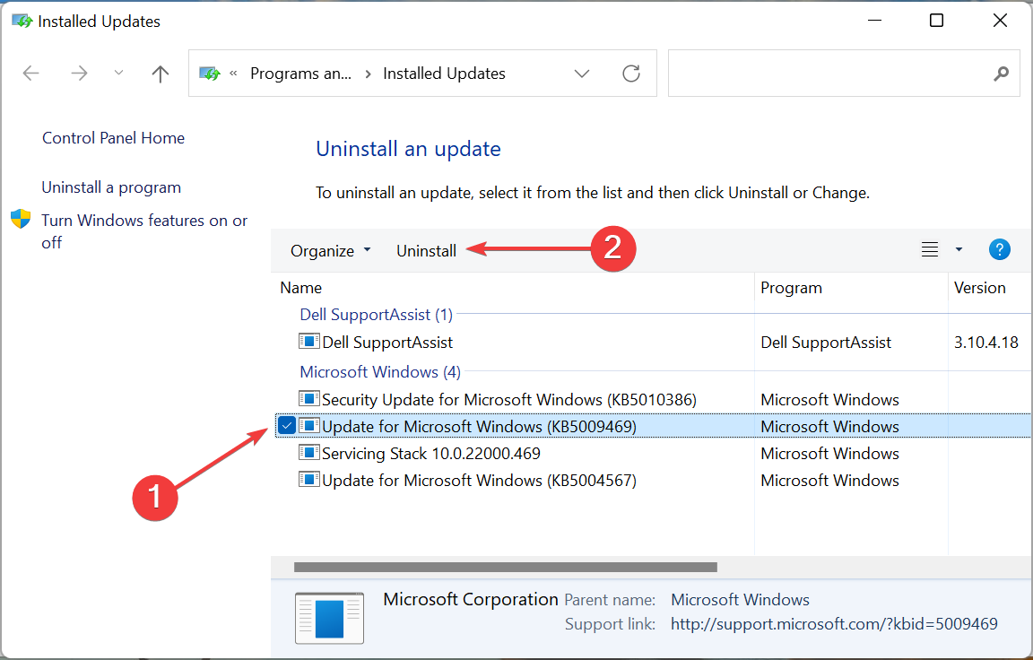
Task: Sort by the Version column header
Action: click(979, 288)
